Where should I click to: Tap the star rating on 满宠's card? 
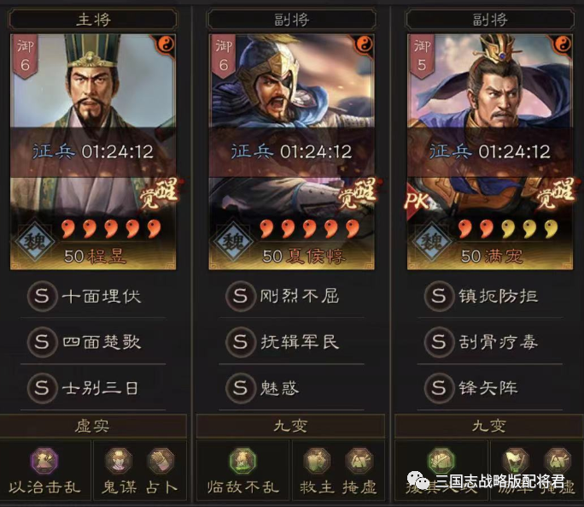pyautogui.click(x=508, y=228)
